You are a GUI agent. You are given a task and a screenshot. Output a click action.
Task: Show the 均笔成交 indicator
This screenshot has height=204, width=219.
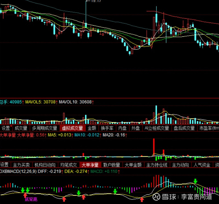coord(69,165)
